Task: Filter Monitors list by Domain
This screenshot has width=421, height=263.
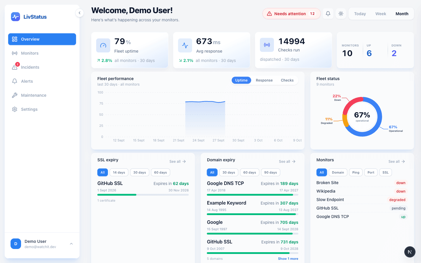Action: click(338, 172)
